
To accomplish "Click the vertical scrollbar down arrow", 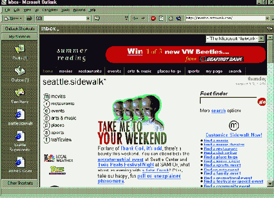I will tap(270, 184).
